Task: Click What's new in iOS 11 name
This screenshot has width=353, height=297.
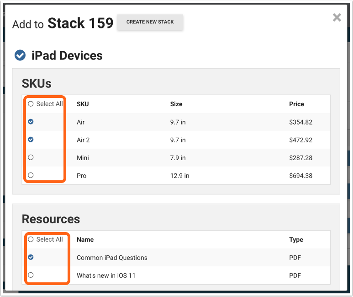Action: (106, 275)
